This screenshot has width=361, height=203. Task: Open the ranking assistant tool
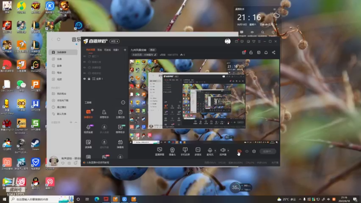(120, 129)
